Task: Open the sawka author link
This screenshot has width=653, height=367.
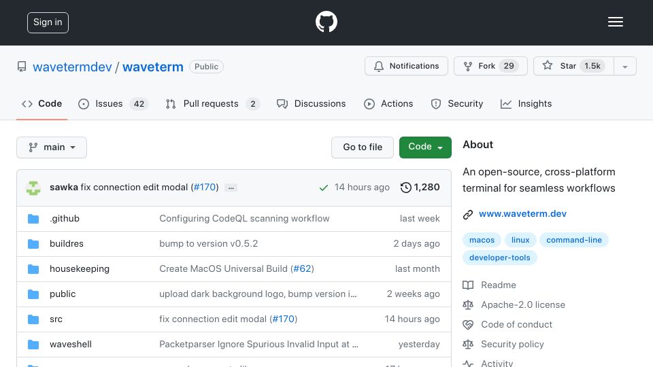Action: (x=64, y=188)
